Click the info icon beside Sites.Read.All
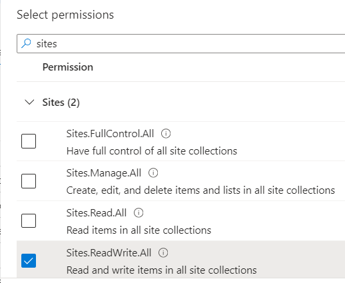345x283 pixels. coord(139,213)
